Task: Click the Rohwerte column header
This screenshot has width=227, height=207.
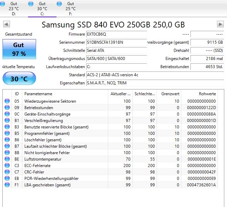Action: (x=199, y=94)
